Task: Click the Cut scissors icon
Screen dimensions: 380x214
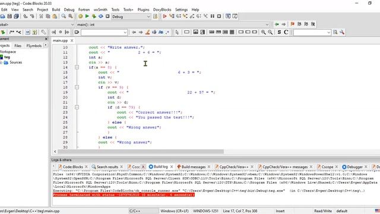Action: click(x=41, y=16)
